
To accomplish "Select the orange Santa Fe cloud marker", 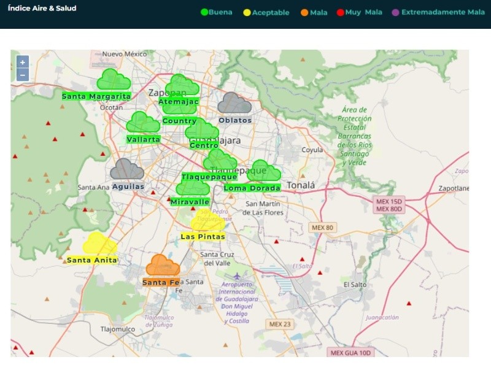I will pos(163,266).
